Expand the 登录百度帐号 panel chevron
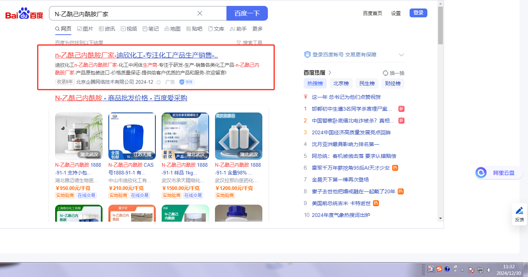The image size is (528, 277). [x=401, y=55]
